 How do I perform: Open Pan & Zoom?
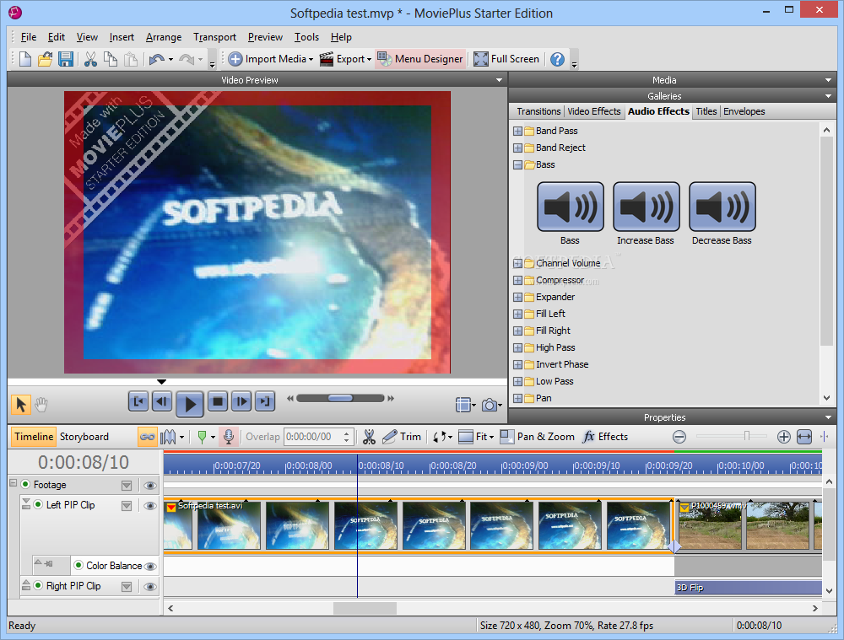point(537,437)
